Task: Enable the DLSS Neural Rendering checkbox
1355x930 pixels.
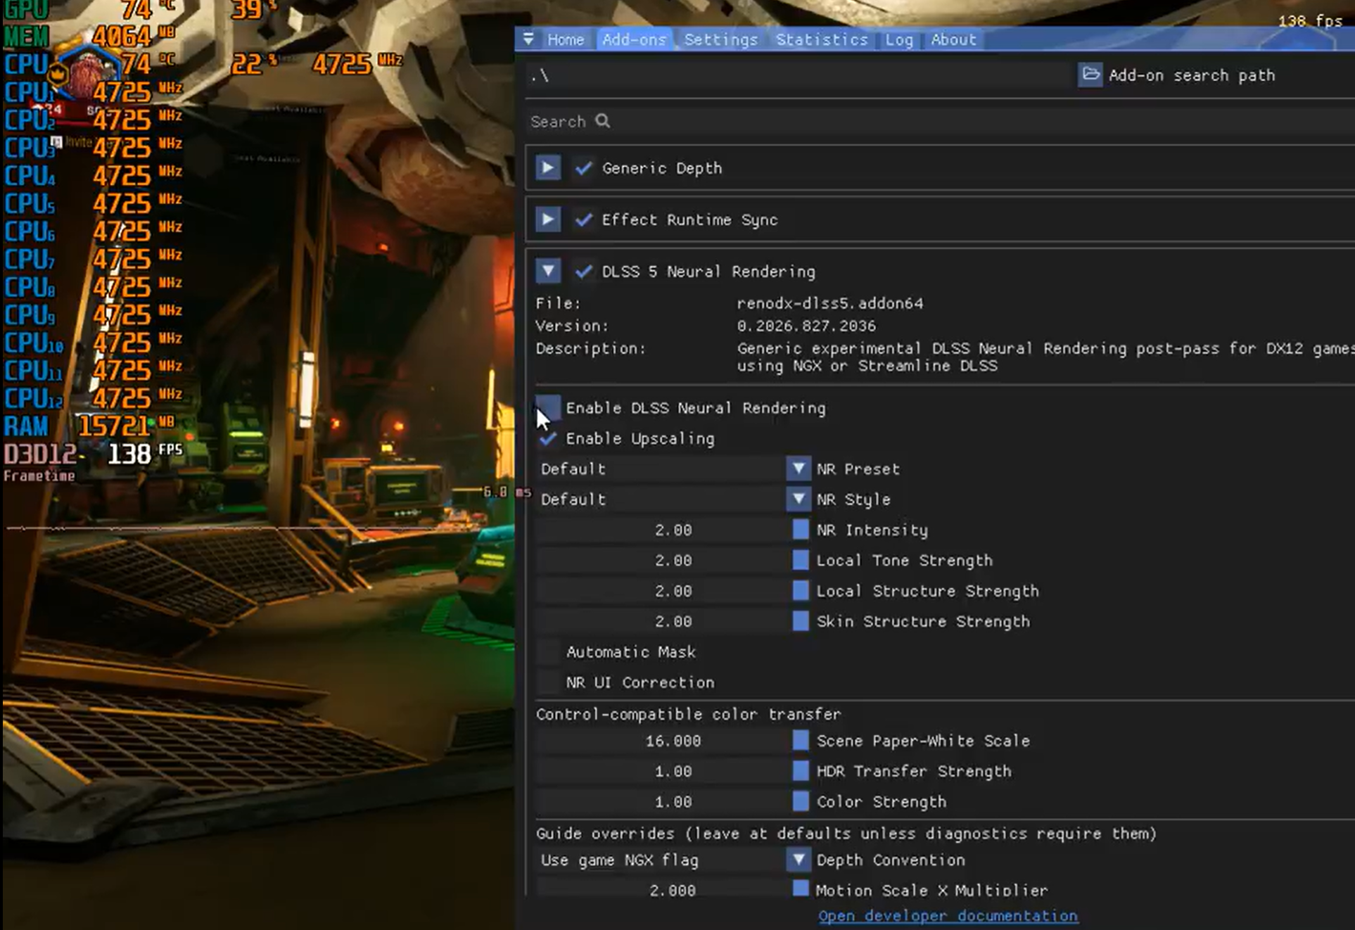Action: (548, 408)
